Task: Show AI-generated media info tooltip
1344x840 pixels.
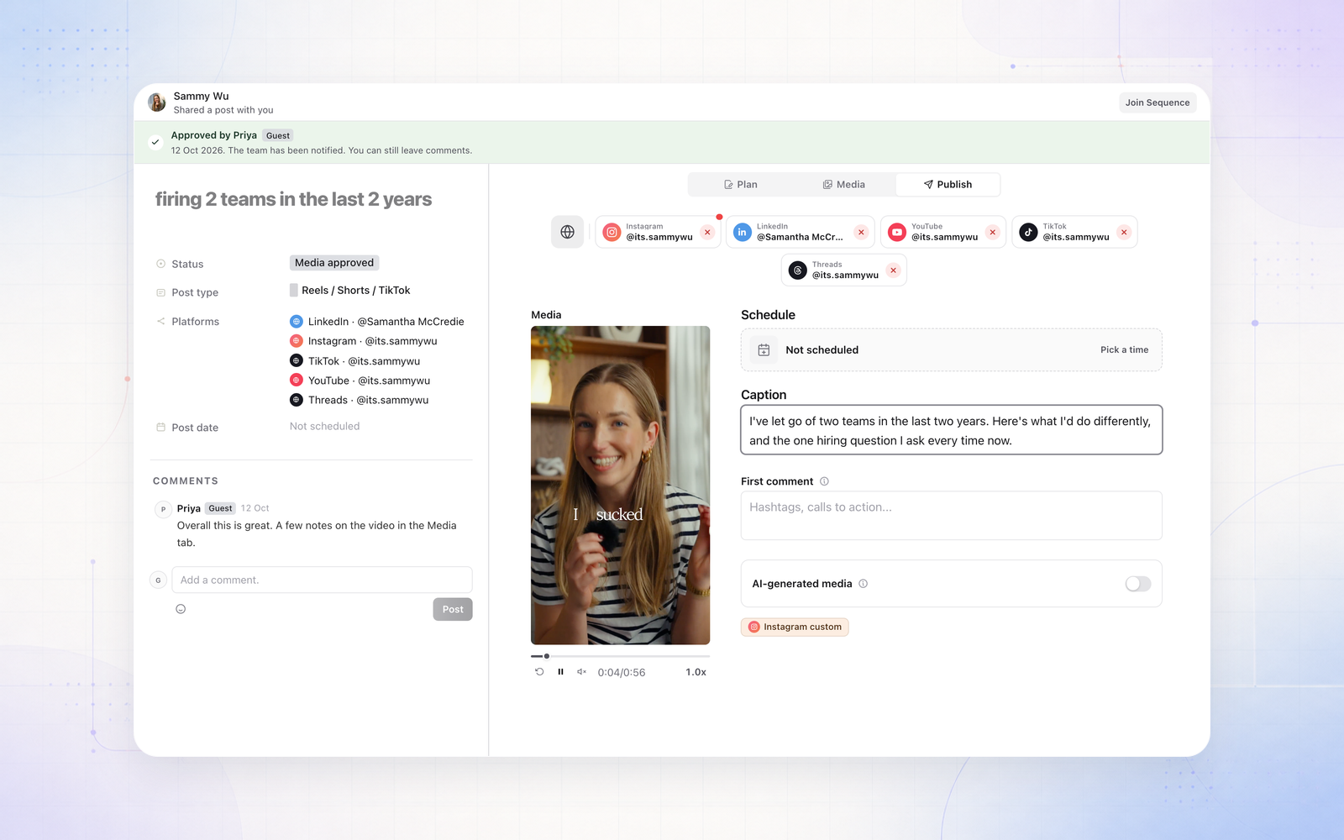Action: coord(863,584)
